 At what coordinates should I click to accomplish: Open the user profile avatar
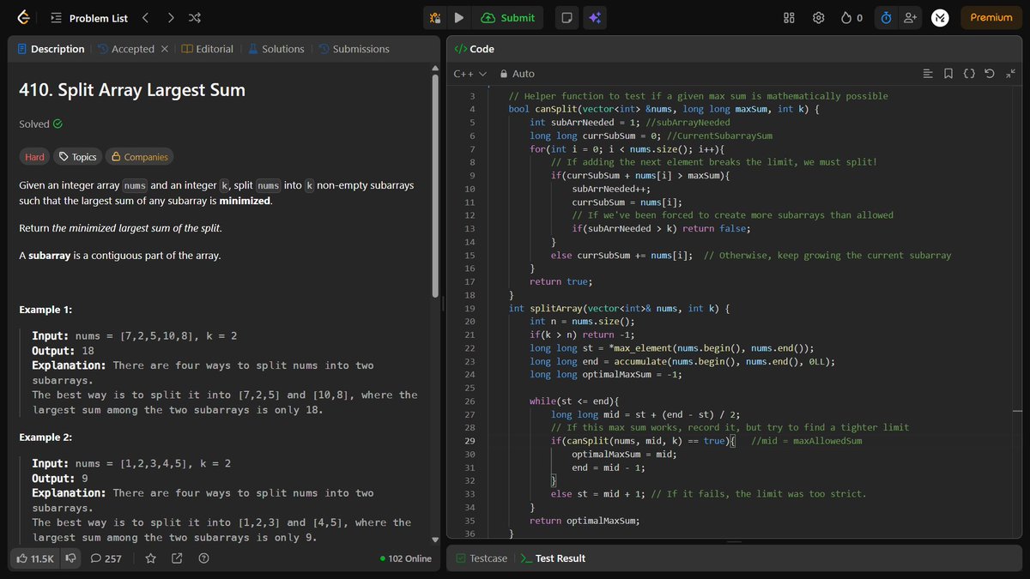click(940, 17)
